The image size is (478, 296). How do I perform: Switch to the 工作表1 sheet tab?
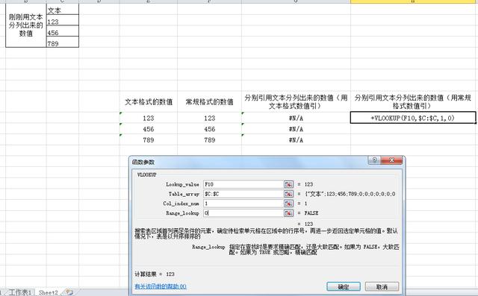[x=20, y=293]
